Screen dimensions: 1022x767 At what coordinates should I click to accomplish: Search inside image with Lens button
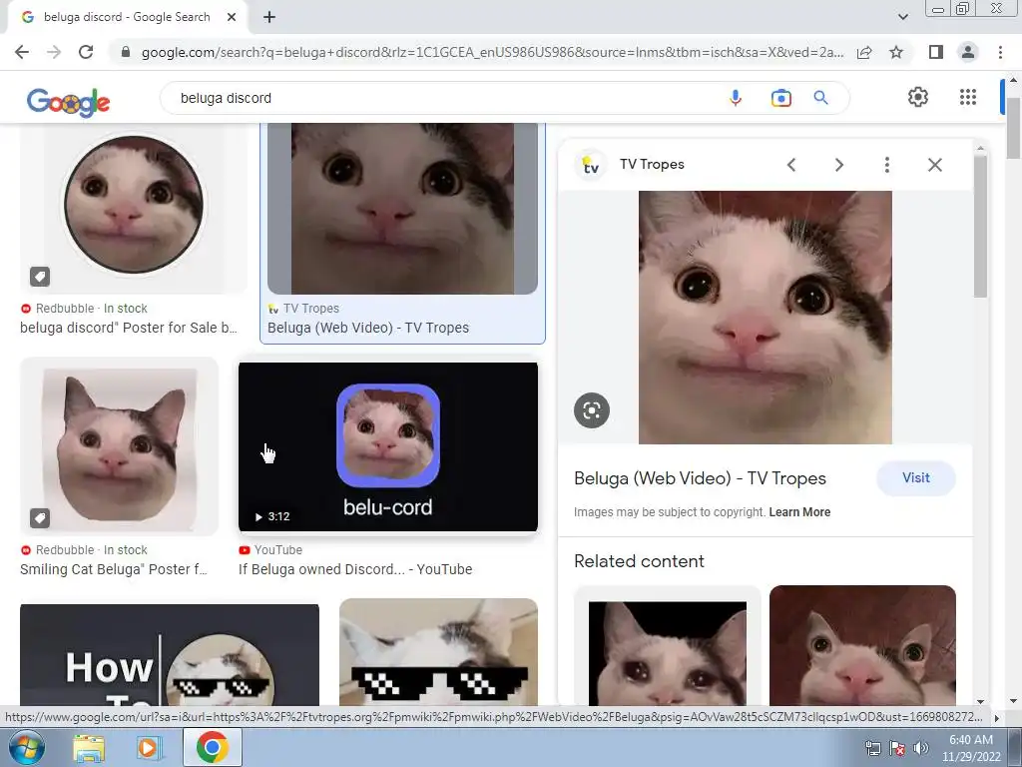[x=592, y=410]
